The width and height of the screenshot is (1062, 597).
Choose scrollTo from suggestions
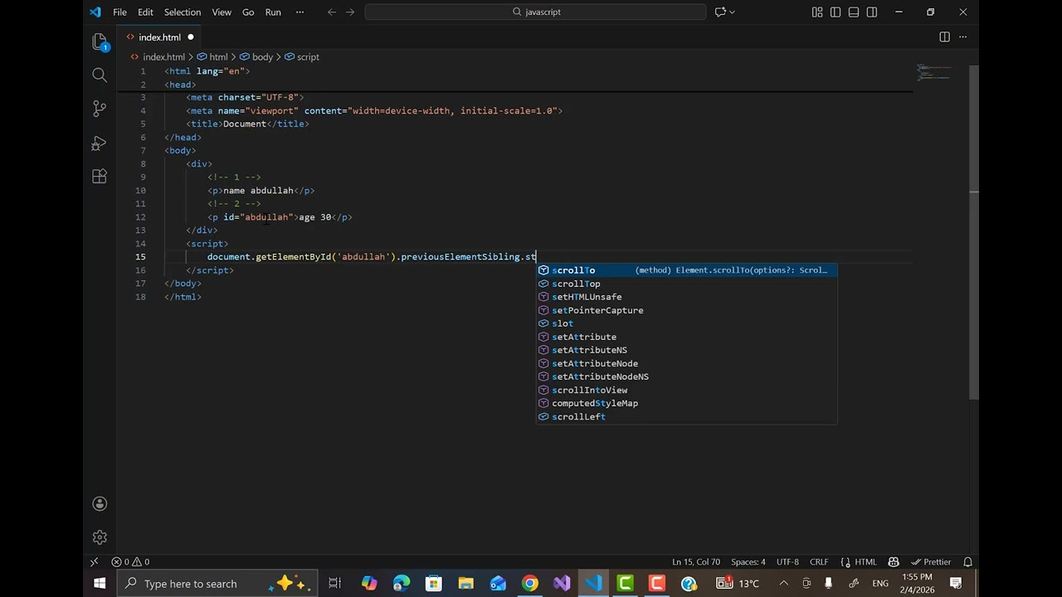click(686, 270)
